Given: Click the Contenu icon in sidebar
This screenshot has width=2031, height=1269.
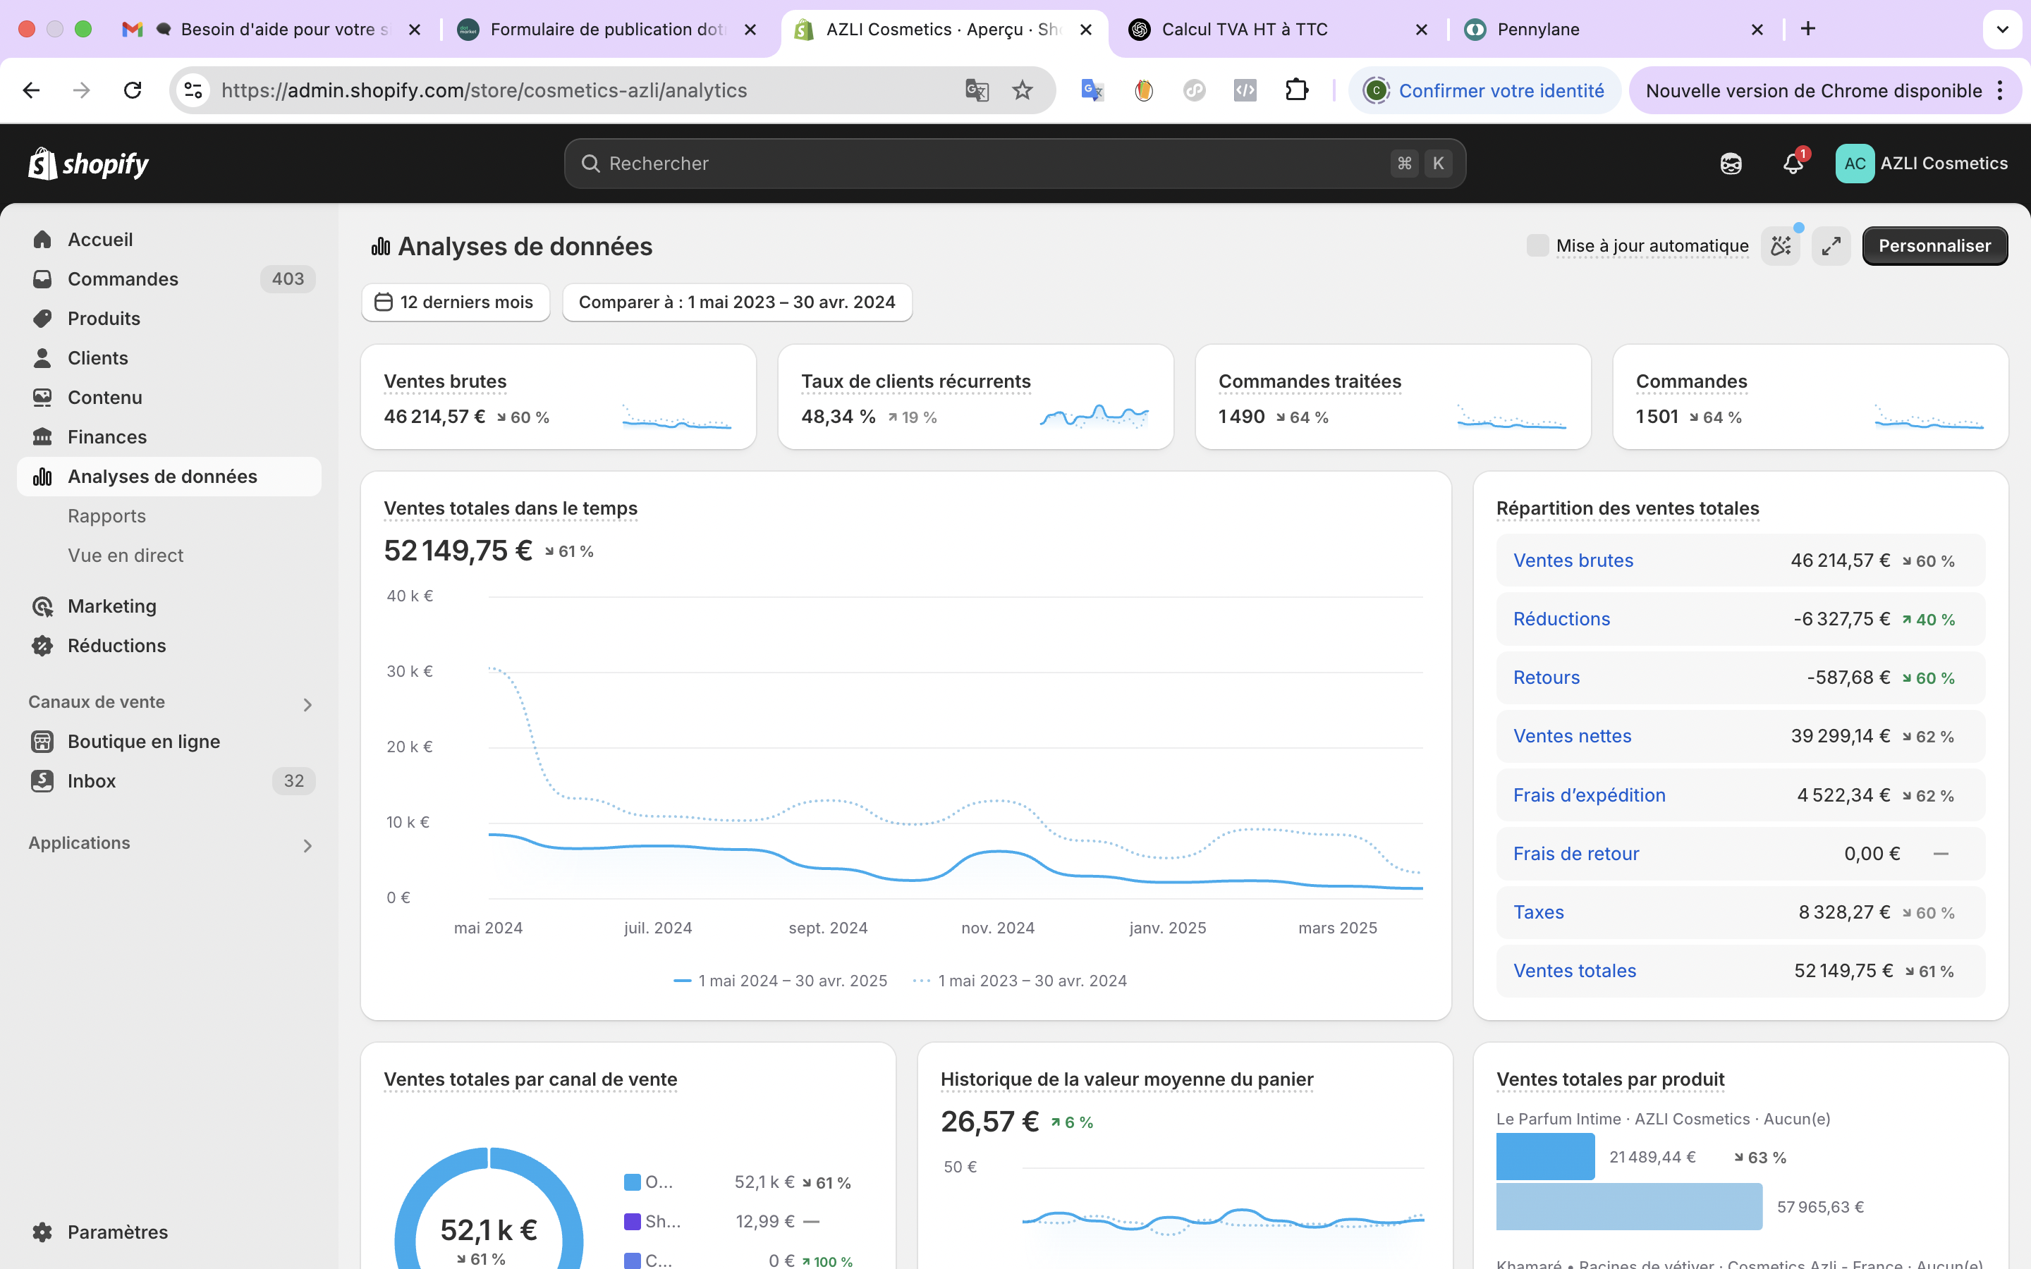Looking at the screenshot, I should point(42,398).
